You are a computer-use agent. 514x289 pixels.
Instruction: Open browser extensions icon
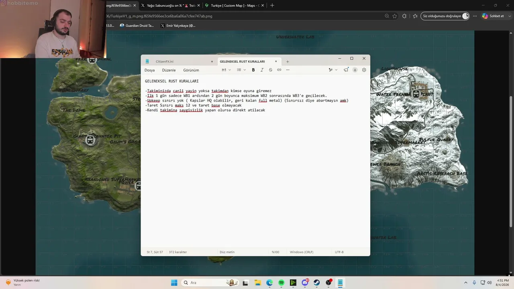coord(404,16)
